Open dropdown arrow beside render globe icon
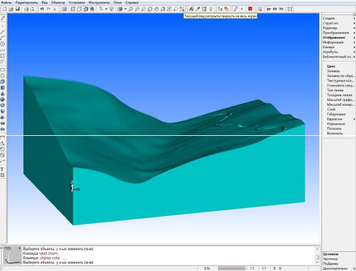Image resolution: width=356 pixels, height=271 pixels. point(126,9)
